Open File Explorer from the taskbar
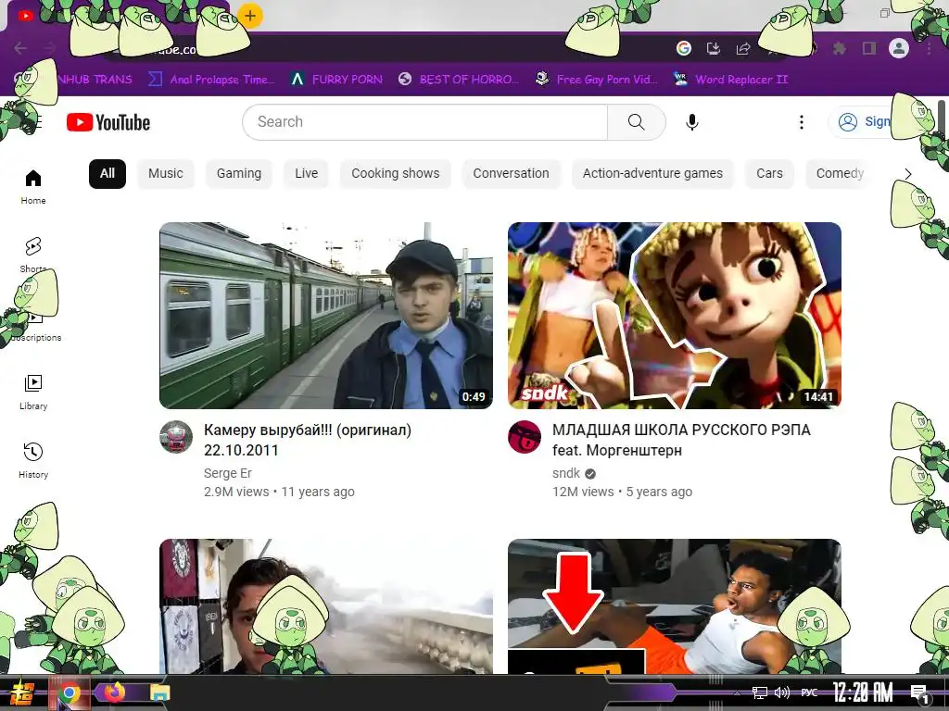Viewport: 949px width, 711px height. click(160, 692)
